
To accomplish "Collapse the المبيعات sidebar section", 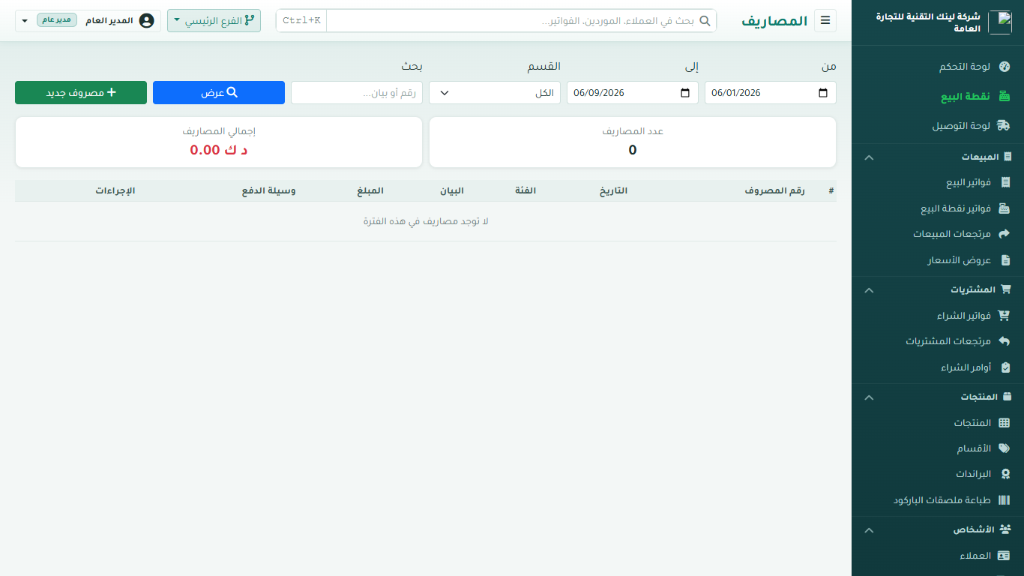I will 938,157.
